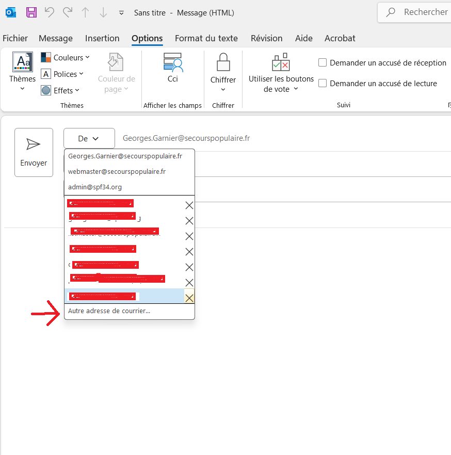Switch to the Insertion tab

coord(102,38)
